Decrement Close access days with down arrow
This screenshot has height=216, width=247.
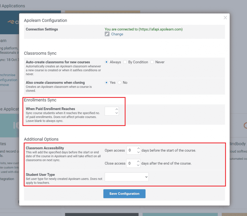(x=138, y=165)
